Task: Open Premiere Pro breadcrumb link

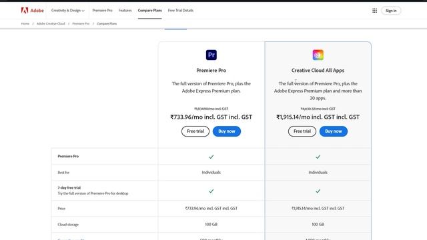Action: (81, 24)
